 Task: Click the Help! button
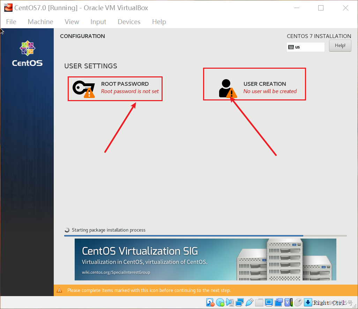point(340,45)
